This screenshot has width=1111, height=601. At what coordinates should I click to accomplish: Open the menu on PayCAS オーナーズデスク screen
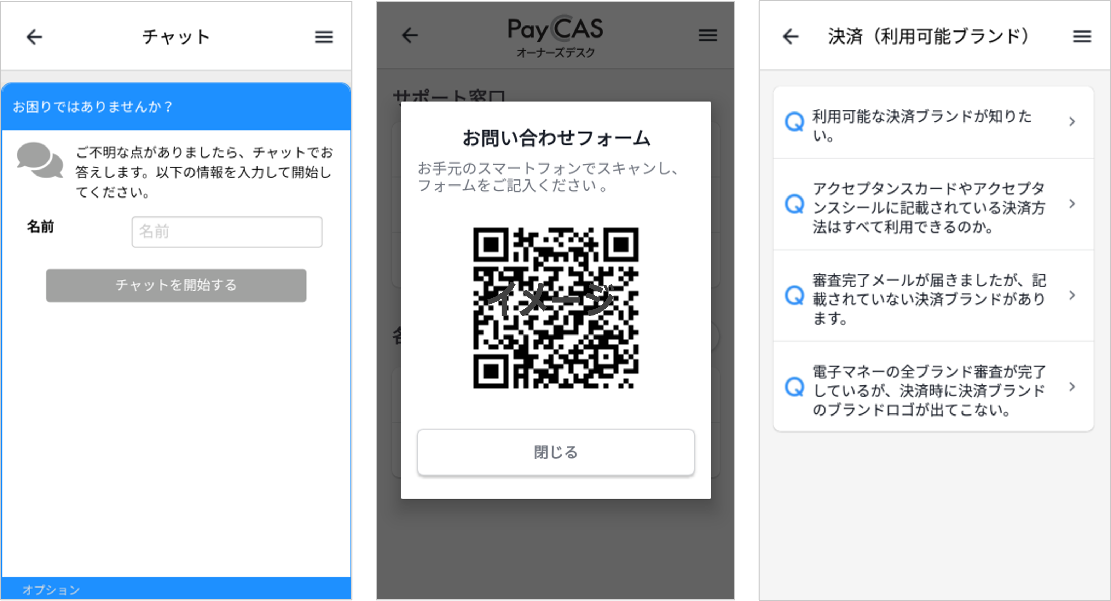click(x=708, y=35)
